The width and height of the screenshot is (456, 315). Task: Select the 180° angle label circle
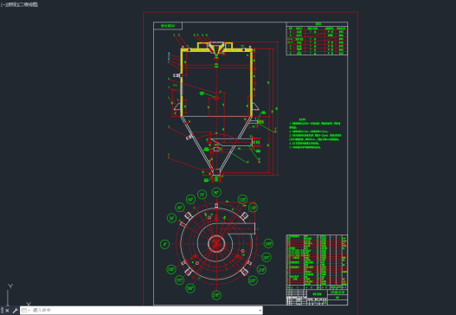(x=268, y=244)
